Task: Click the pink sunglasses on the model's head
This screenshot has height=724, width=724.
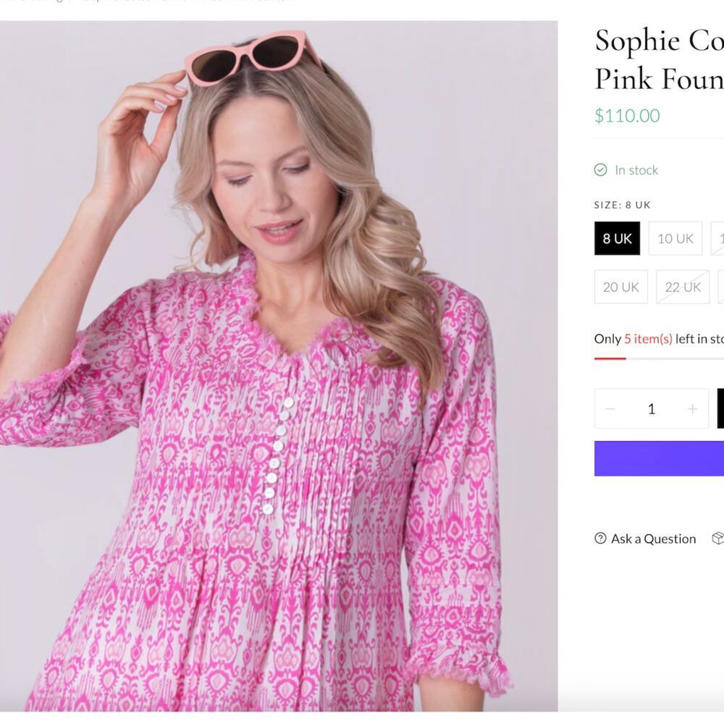Action: click(250, 54)
